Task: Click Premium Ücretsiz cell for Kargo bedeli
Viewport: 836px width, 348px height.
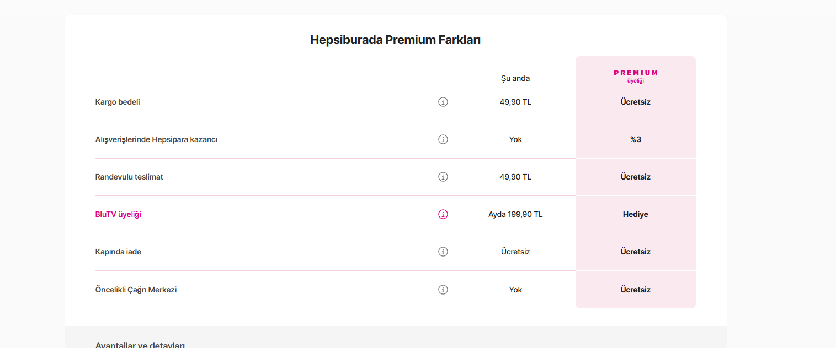Action: tap(635, 102)
